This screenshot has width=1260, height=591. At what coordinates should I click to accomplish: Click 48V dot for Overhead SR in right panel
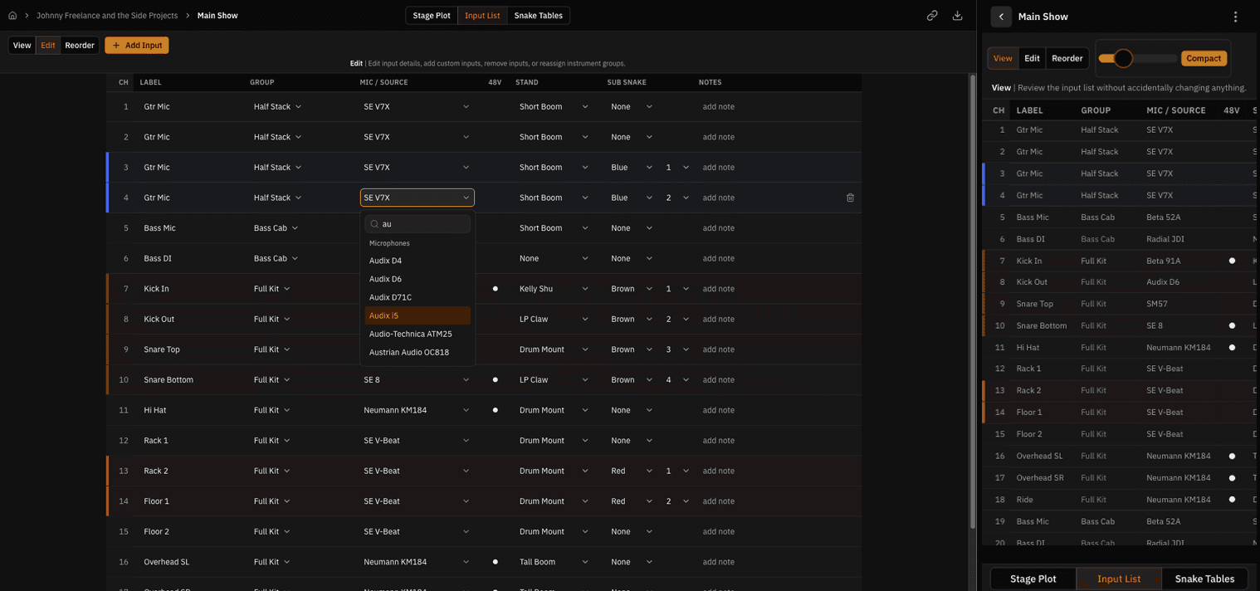[x=1232, y=478]
